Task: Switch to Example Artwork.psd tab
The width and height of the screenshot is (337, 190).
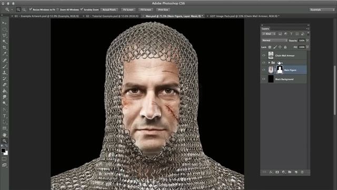Action: pyautogui.click(x=47, y=16)
